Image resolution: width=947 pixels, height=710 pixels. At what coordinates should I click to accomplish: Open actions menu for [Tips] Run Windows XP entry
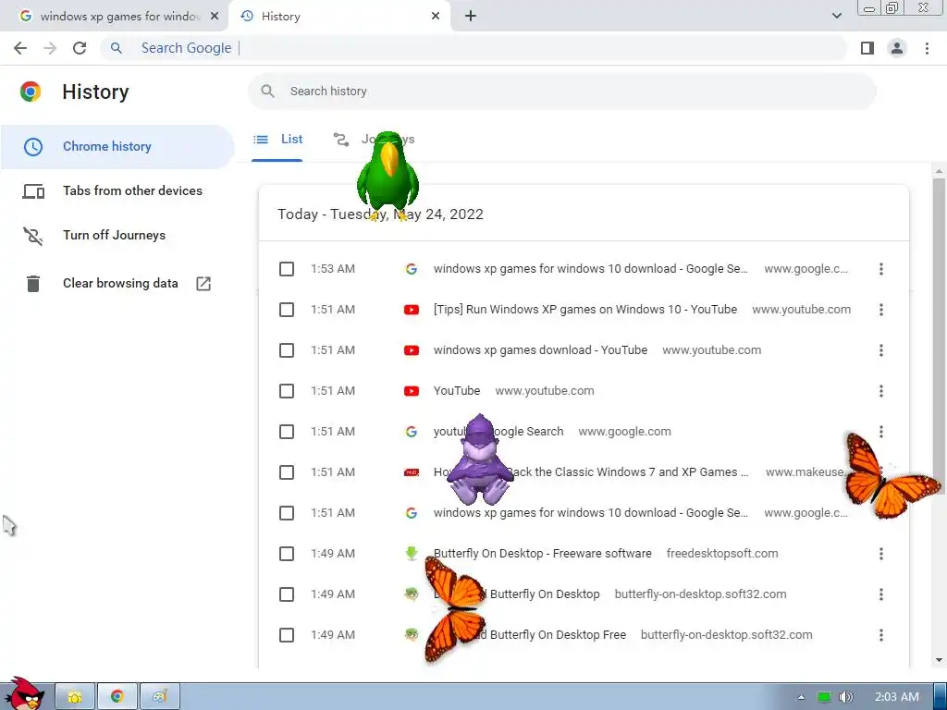tap(881, 310)
